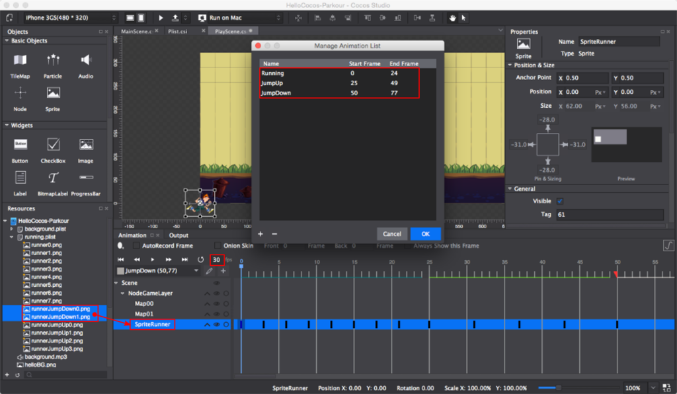The image size is (677, 394).
Task: Click the Play preview toolbar button
Action: pos(161,18)
